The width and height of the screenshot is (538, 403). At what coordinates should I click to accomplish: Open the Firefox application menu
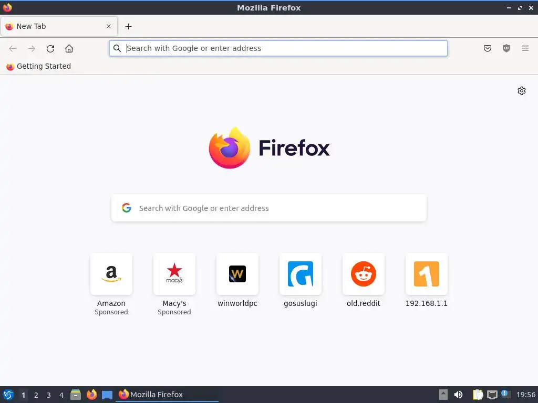[x=525, y=48]
